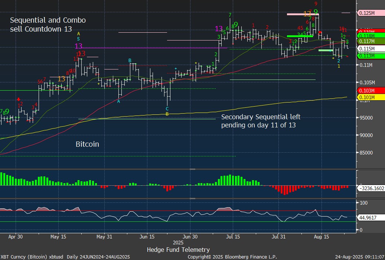Screen dimensions: 385x260
Task: Click the Jul 15 date label
Action: pos(233,237)
